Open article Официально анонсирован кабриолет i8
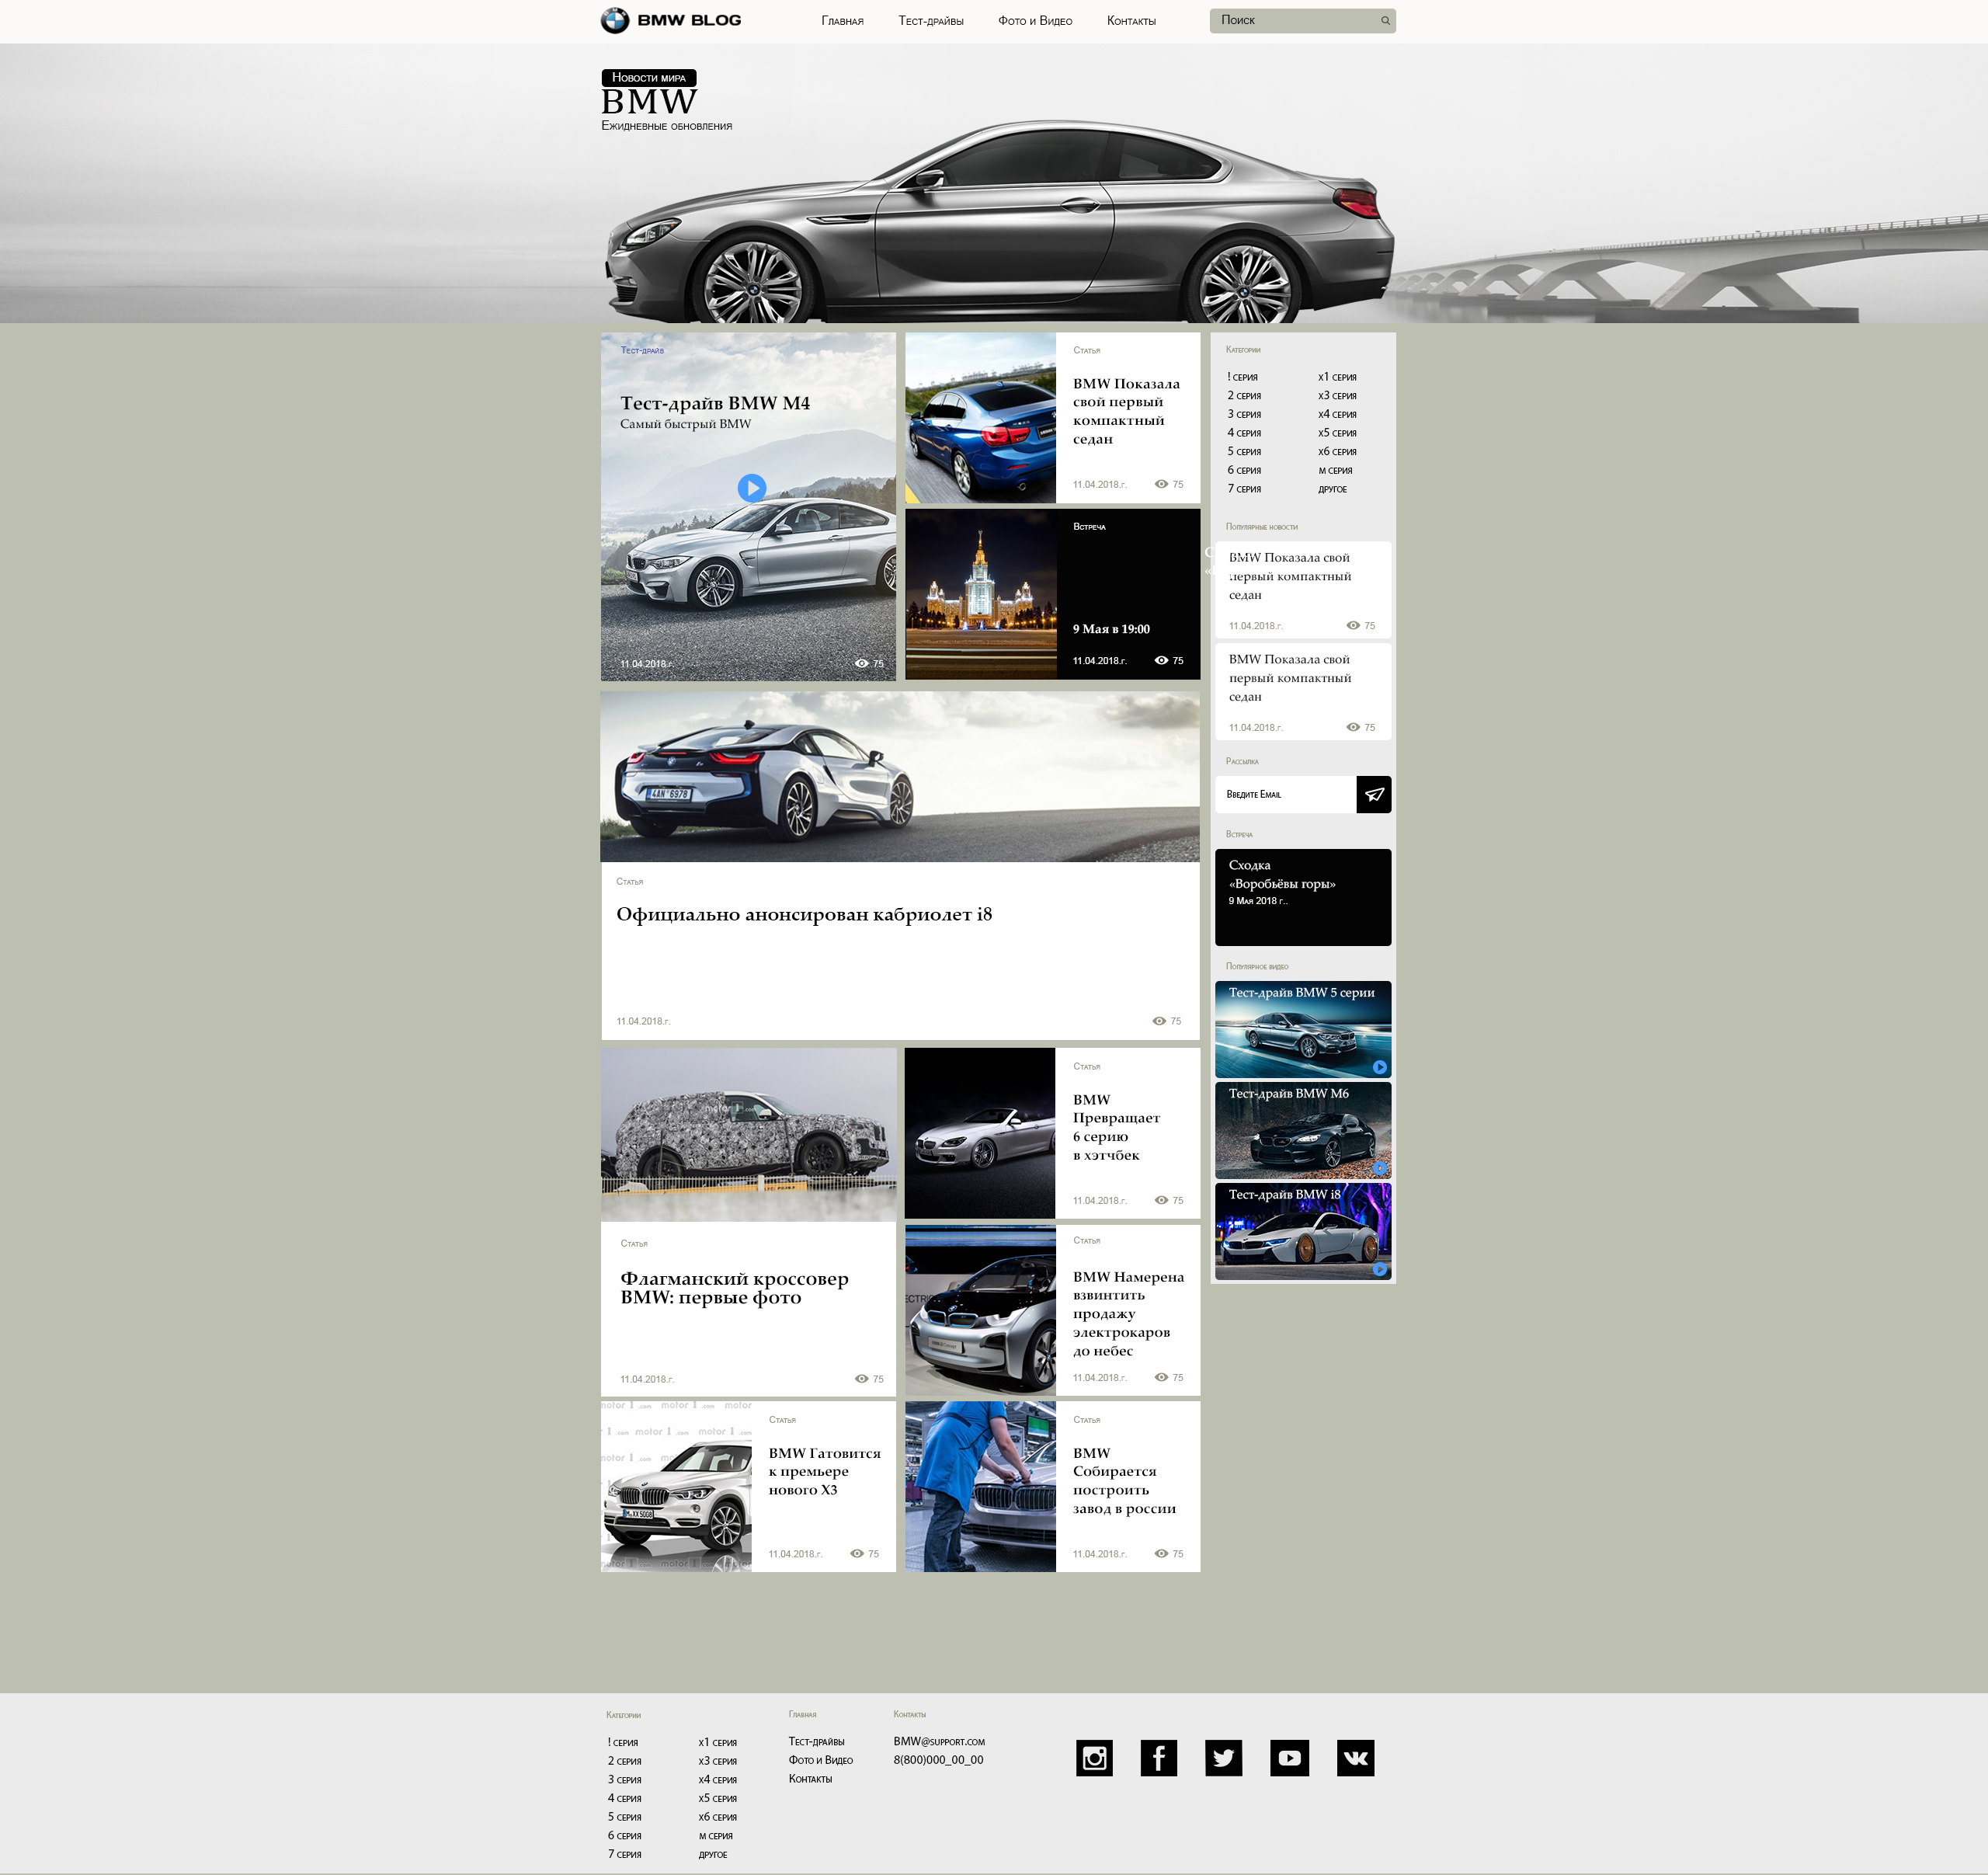1988x1875 pixels. click(804, 915)
